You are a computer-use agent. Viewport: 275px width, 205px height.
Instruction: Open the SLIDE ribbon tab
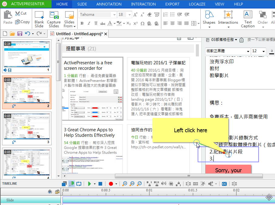82,4
